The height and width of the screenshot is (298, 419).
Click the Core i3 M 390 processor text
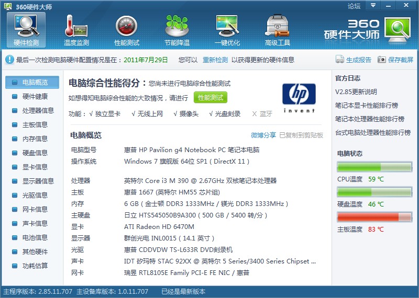pyautogui.click(x=200, y=180)
